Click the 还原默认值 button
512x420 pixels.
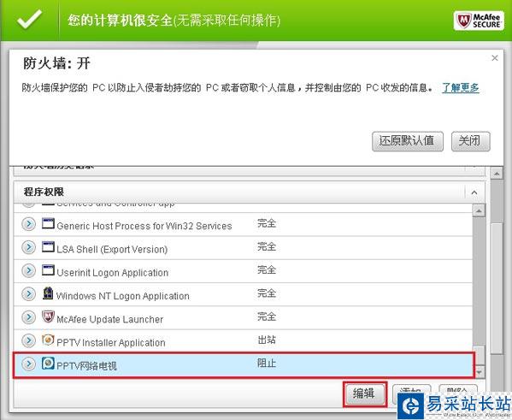pyautogui.click(x=407, y=141)
